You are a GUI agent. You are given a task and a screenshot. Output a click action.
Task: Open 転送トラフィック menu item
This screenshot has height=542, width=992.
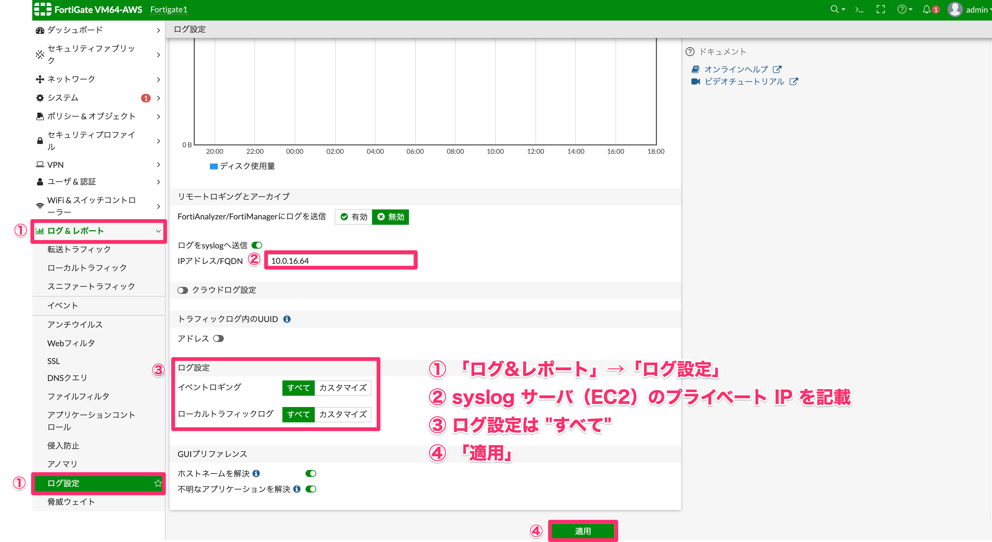click(x=79, y=249)
